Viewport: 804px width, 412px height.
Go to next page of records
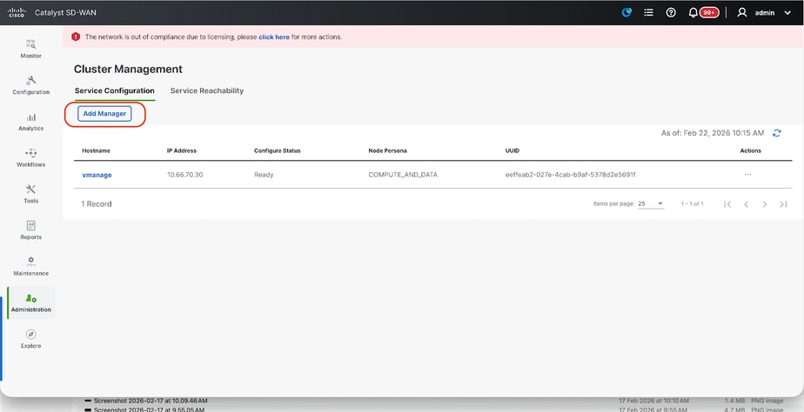coord(765,204)
